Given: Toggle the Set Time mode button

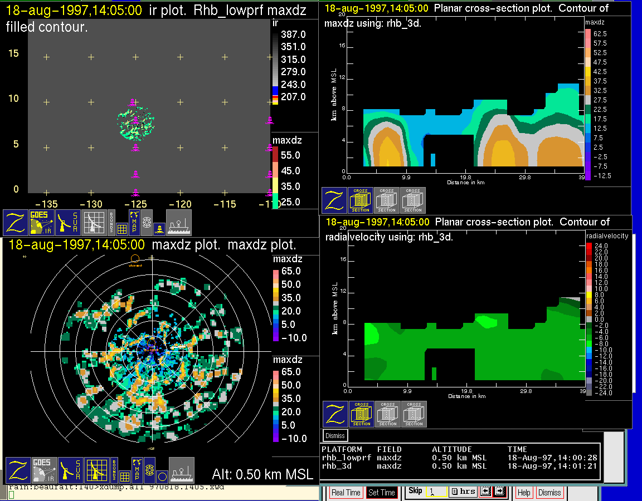Looking at the screenshot, I should [381, 493].
